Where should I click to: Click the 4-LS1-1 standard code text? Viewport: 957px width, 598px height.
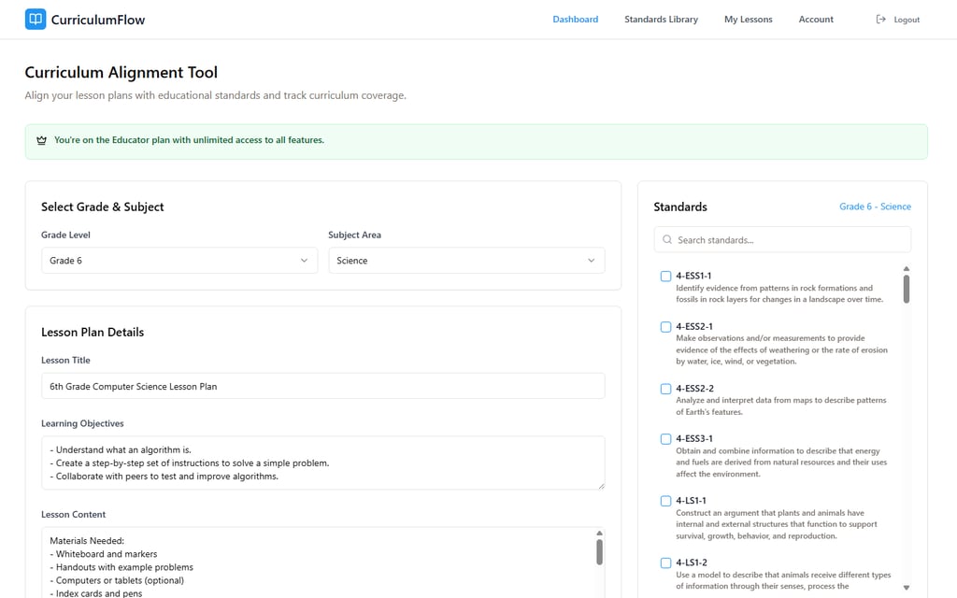[691, 501]
